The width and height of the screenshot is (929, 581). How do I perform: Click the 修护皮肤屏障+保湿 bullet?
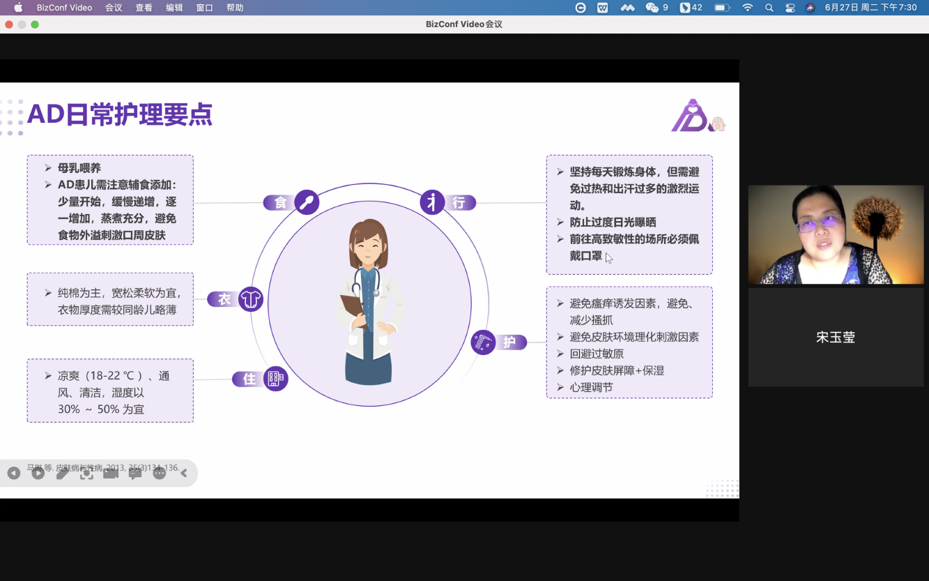pos(617,370)
